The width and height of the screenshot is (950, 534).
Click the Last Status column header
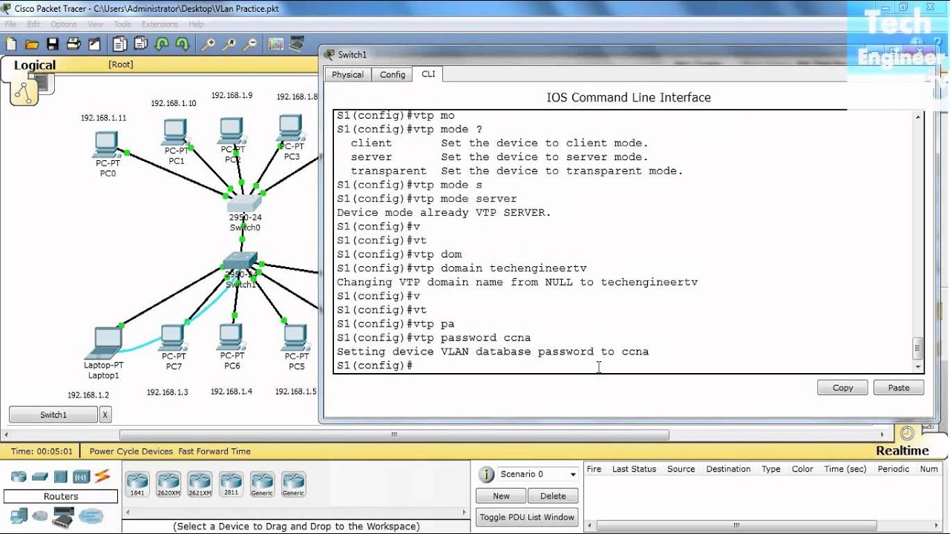(634, 469)
